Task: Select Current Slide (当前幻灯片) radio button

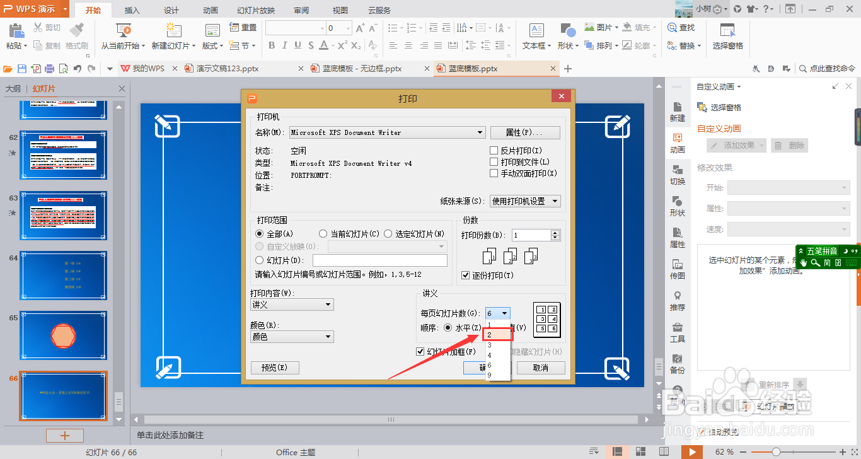Action: point(323,234)
